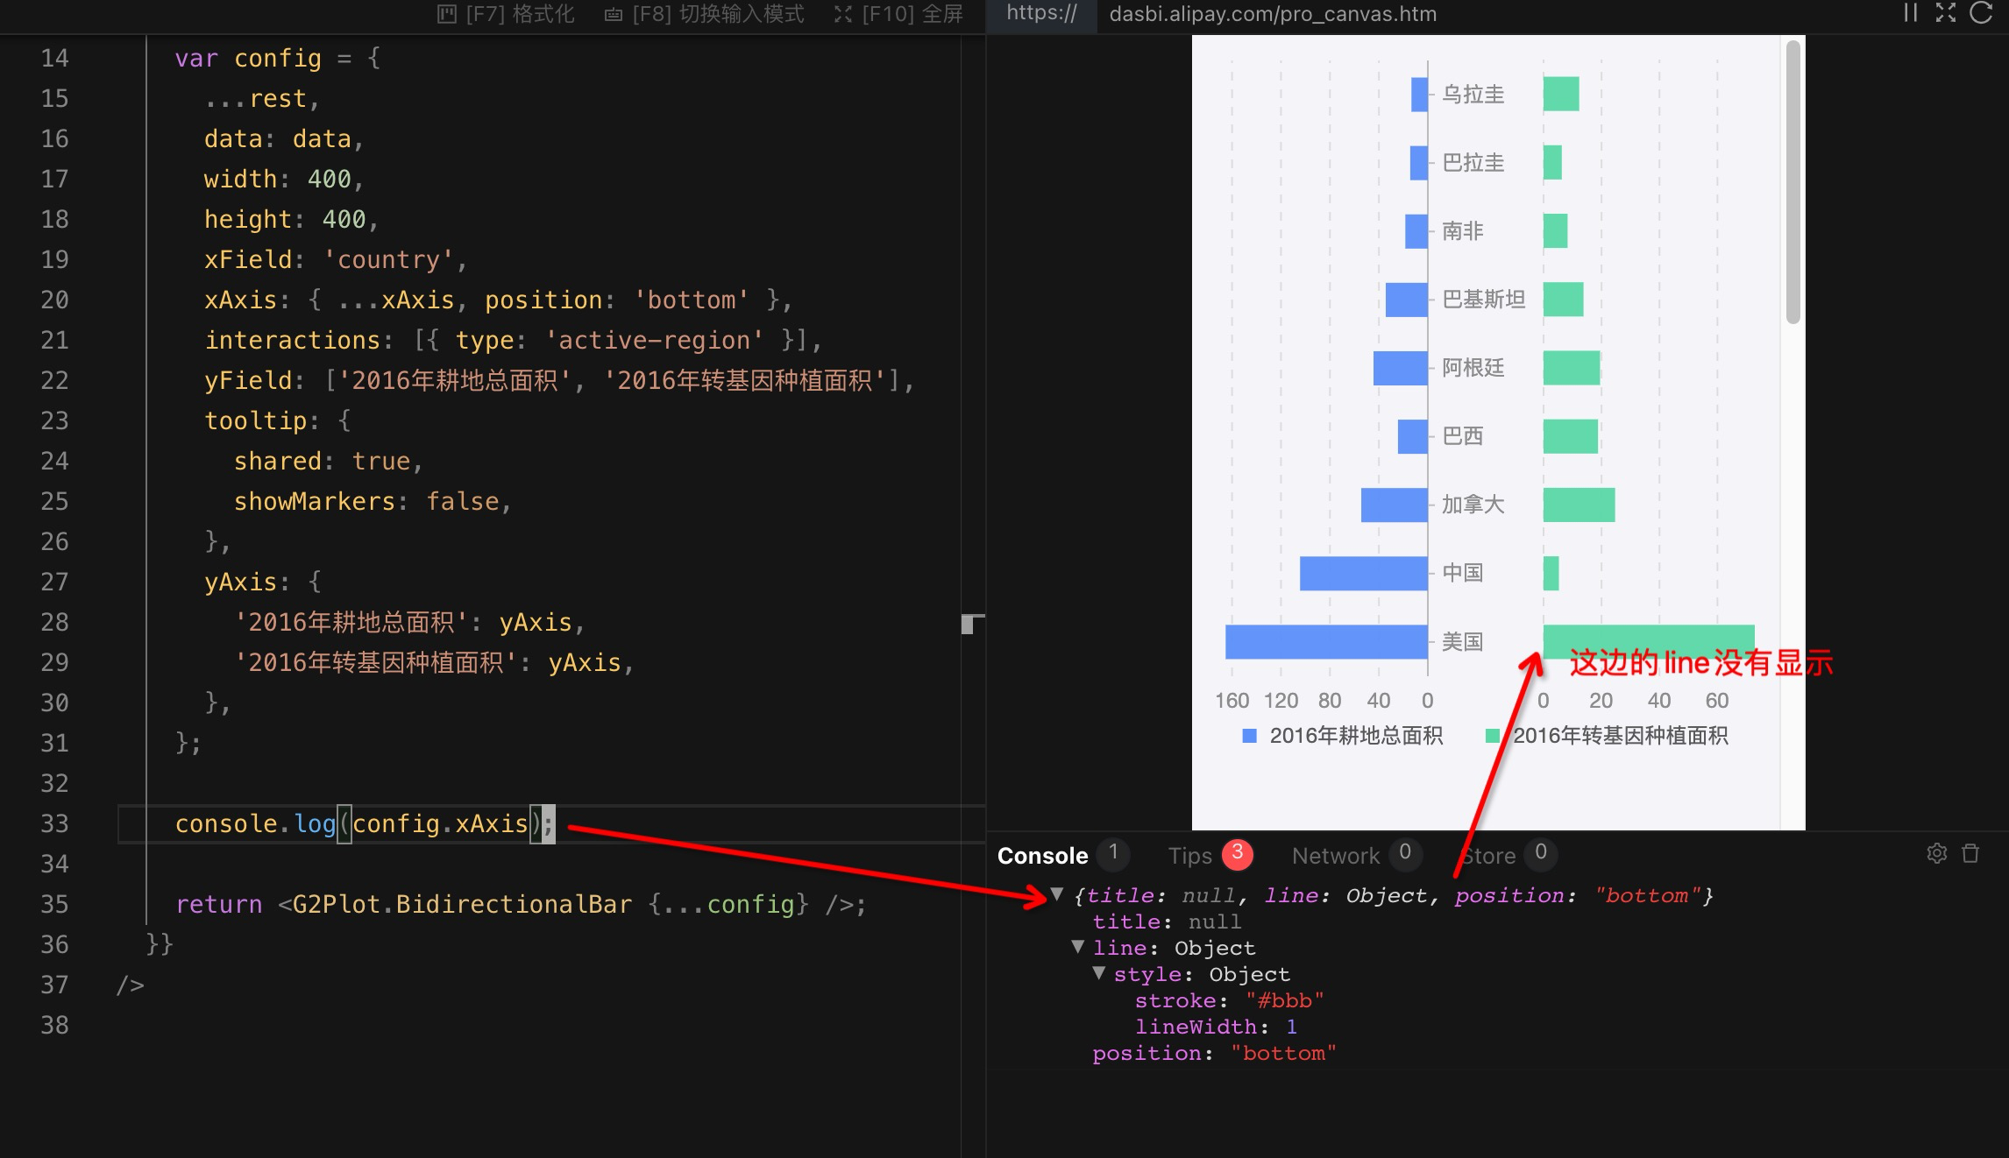
Task: Click the https:// protocol label
Action: pos(1041,13)
